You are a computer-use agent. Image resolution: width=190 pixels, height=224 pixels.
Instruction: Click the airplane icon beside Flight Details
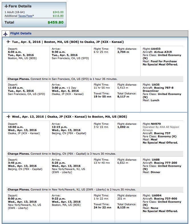pyautogui.click(x=5, y=34)
